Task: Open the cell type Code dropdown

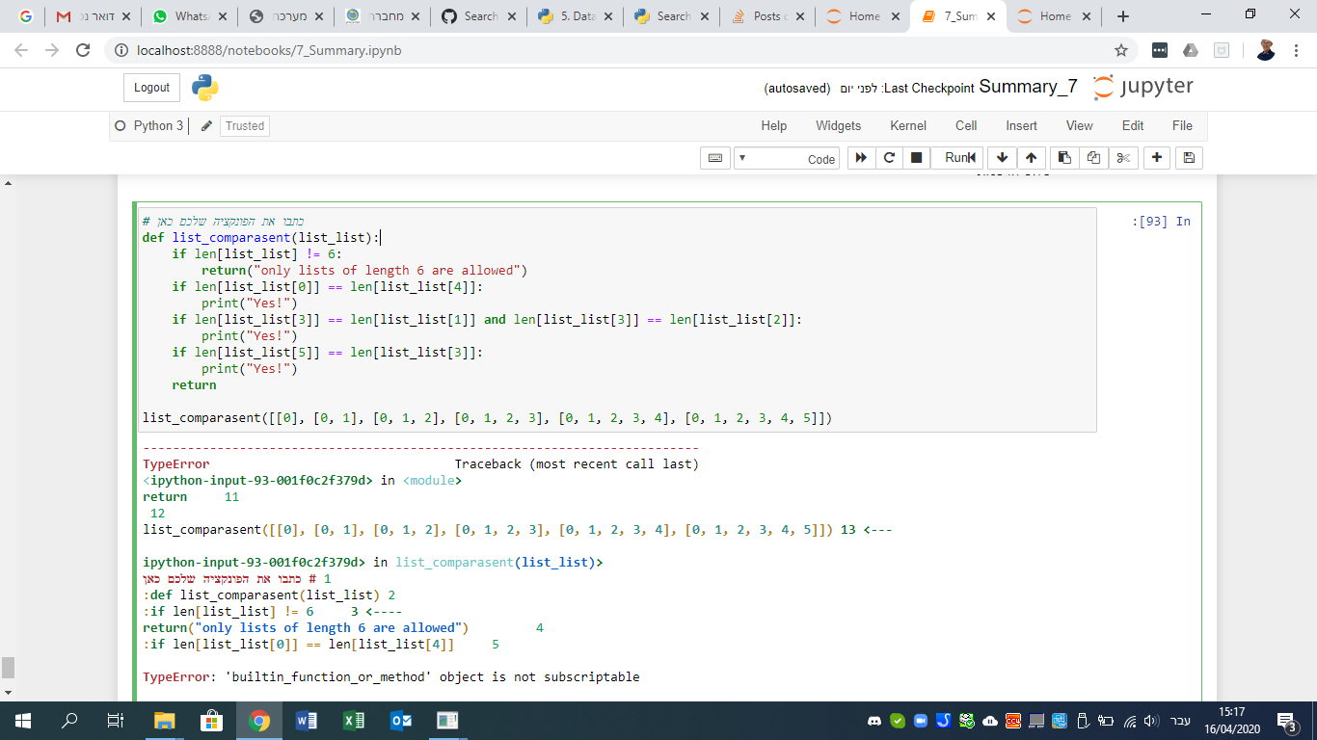Action: click(787, 159)
